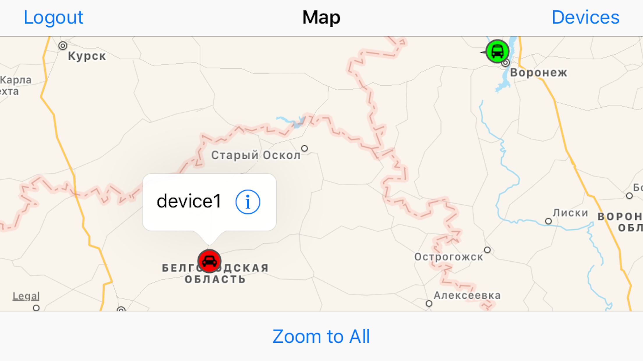Image resolution: width=643 pixels, height=361 pixels.
Task: Click the Воронеж city label
Action: [x=539, y=72]
